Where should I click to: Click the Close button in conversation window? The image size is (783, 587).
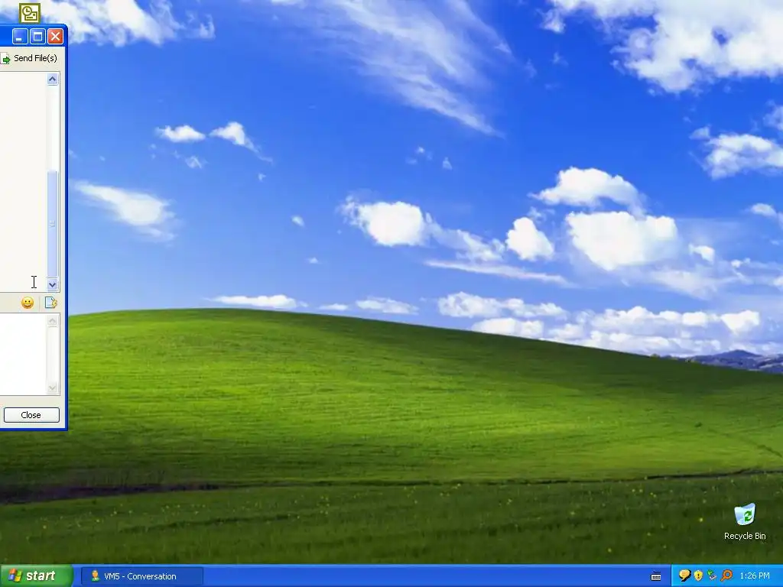click(x=31, y=415)
